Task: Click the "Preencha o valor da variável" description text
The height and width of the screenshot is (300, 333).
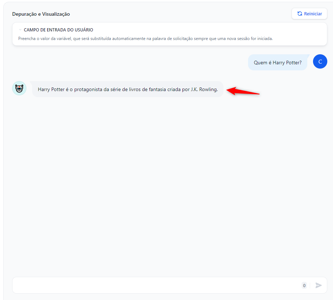Action: point(146,39)
